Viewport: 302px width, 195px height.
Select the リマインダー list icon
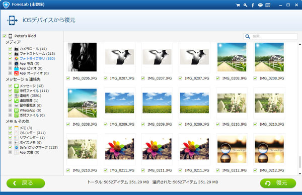coord(17,138)
